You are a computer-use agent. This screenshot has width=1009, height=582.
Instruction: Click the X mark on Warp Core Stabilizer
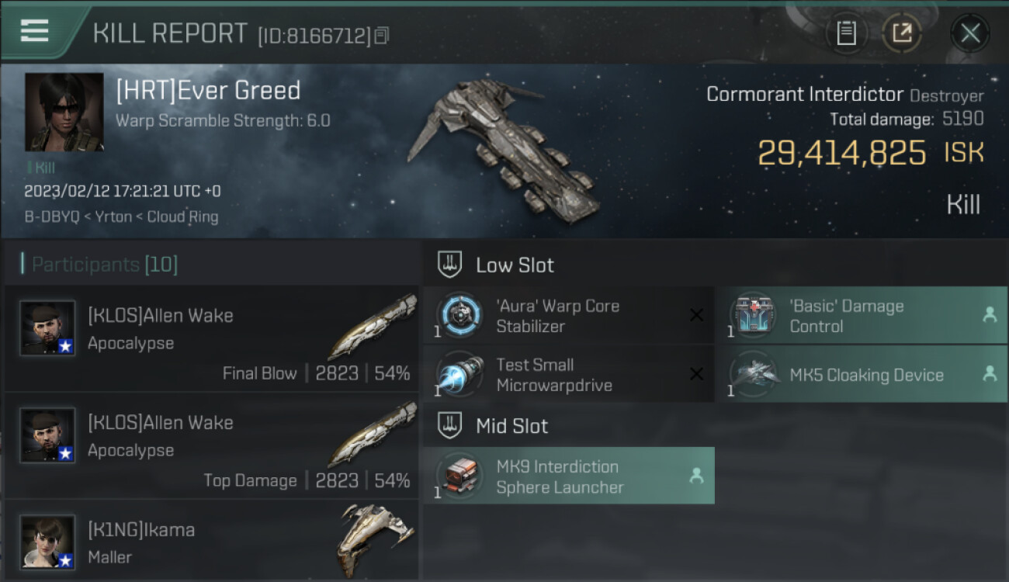(x=696, y=315)
